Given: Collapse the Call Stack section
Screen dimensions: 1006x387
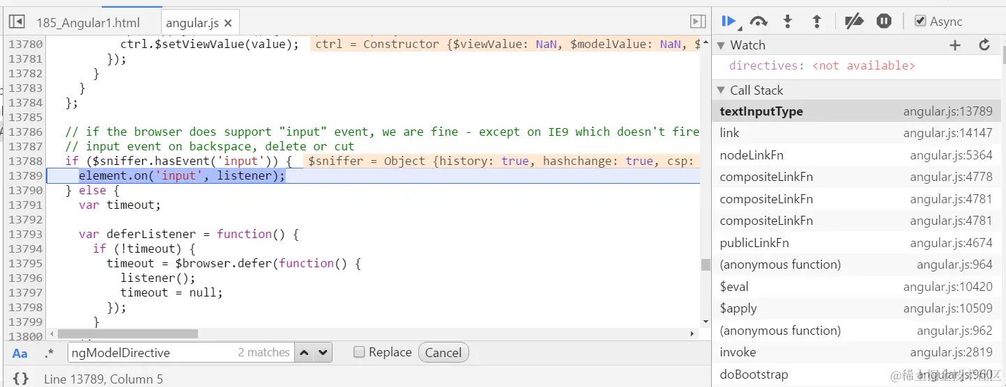Looking at the screenshot, I should pyautogui.click(x=722, y=90).
